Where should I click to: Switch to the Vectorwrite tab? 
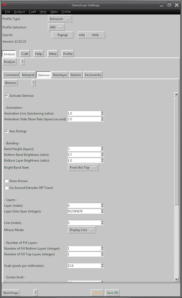tap(93, 75)
